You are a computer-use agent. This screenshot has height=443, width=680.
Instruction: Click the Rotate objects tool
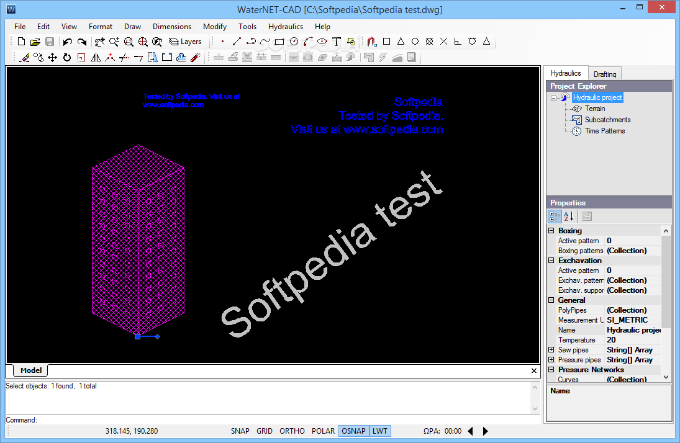click(67, 57)
